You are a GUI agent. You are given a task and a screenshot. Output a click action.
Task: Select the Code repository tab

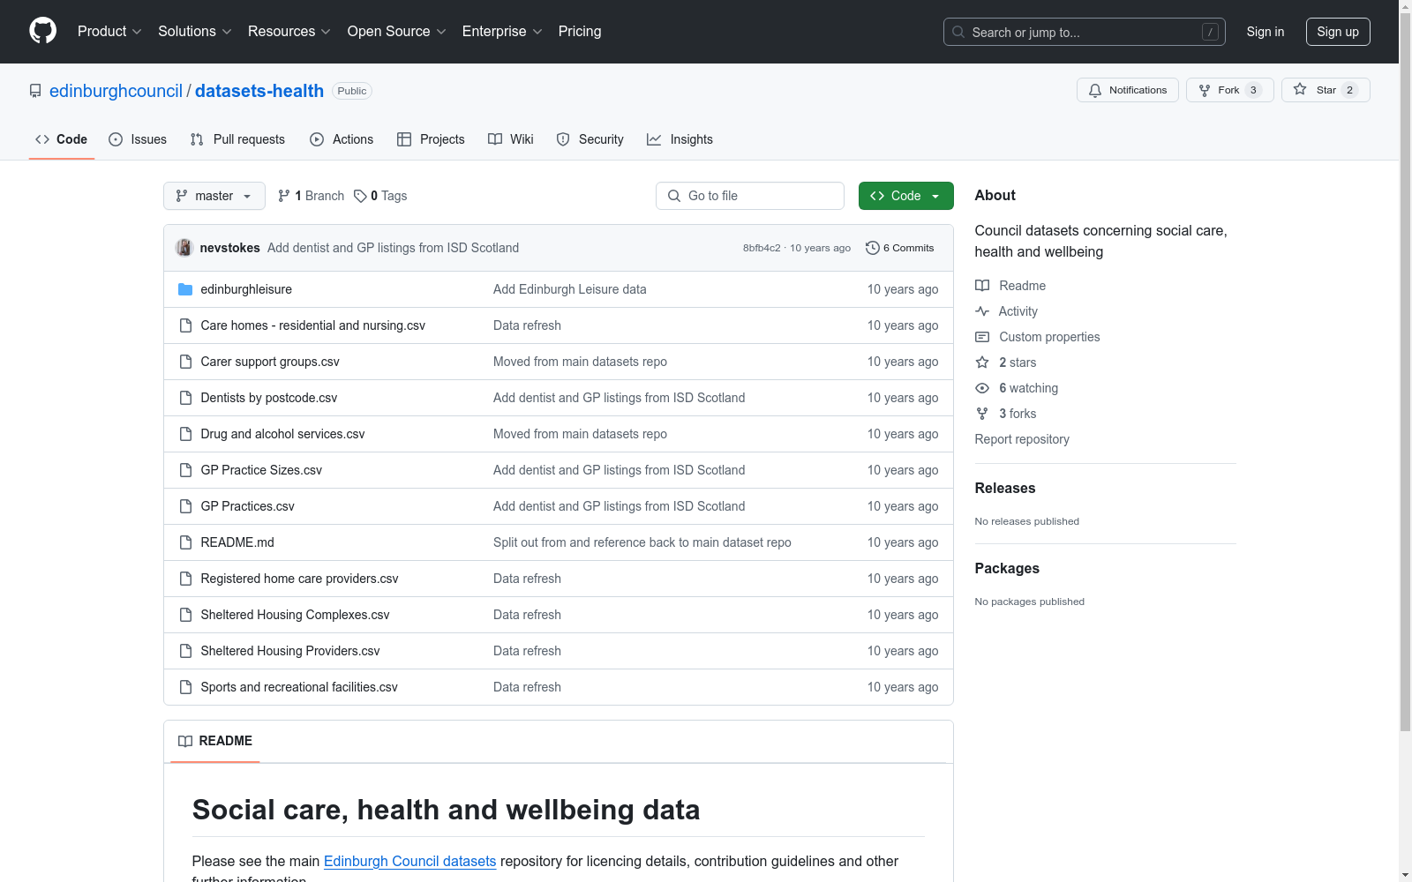(x=62, y=139)
